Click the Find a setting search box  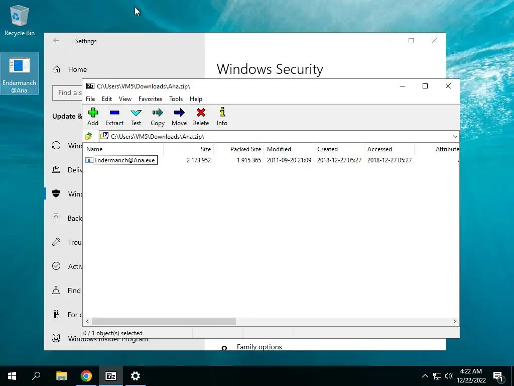(x=68, y=93)
